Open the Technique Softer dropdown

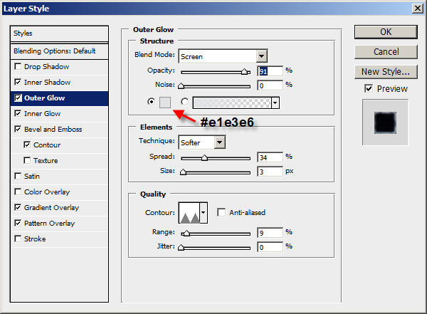pyautogui.click(x=202, y=142)
